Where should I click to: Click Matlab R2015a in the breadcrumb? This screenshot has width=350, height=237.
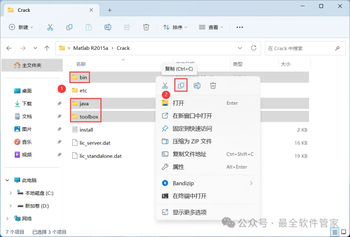point(91,48)
